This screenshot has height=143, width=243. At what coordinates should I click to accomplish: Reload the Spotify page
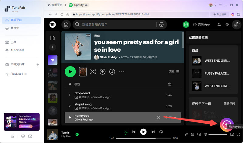pos(62,14)
